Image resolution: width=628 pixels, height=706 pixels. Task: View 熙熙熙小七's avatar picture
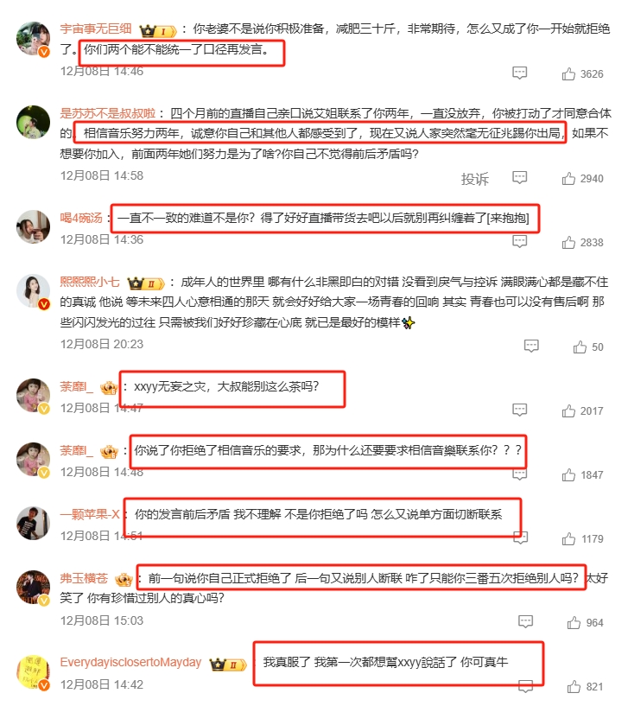(33, 291)
